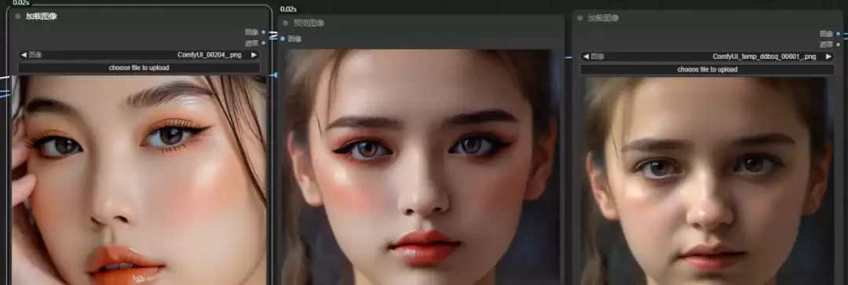Click choose file to upload in the ComfyUI_00204 node
Viewport: 848px width, 285px height.
(x=139, y=68)
